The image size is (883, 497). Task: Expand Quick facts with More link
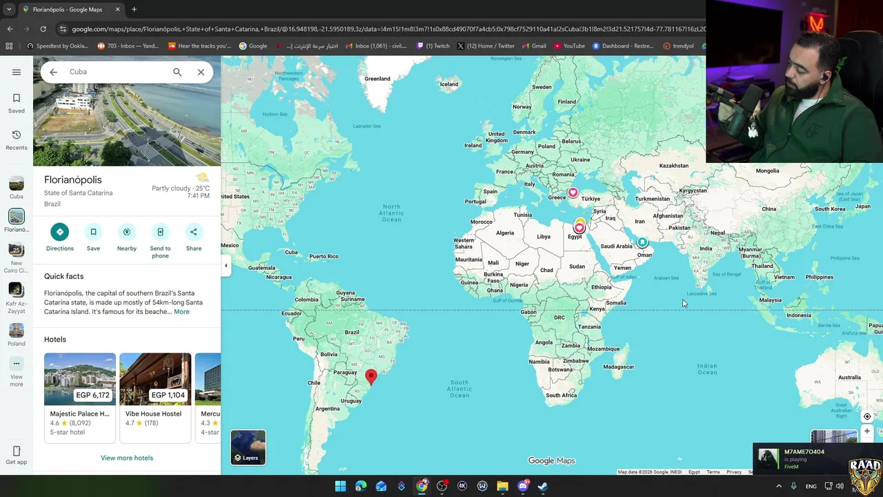coord(181,312)
